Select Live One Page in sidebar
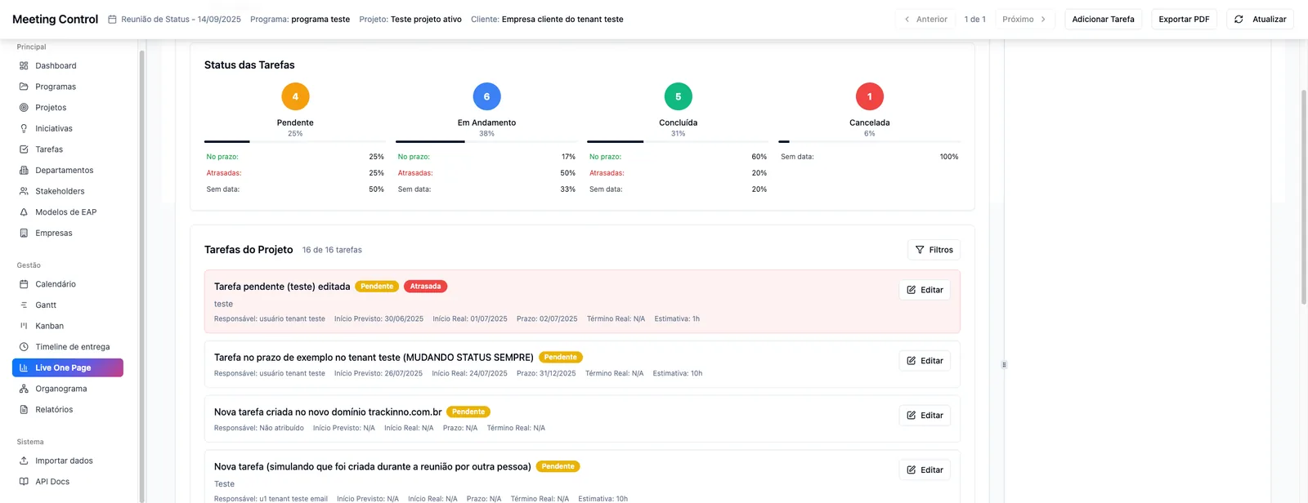The image size is (1308, 503). point(68,368)
